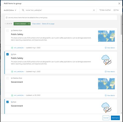
Task: Uncheck the Style Government item
Action: click(8, 102)
